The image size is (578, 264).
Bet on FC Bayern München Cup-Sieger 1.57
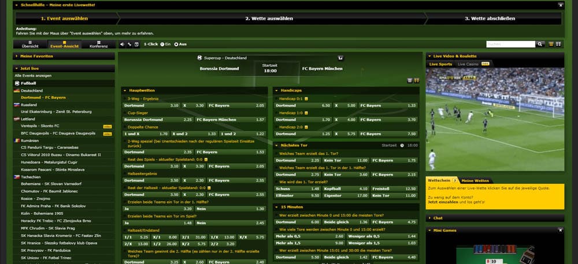[231, 120]
